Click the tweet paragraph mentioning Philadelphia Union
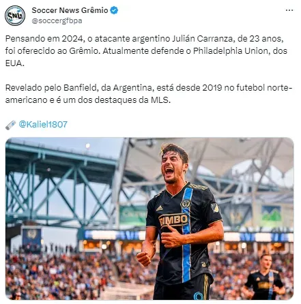Viewport: 301px width, 304px height. [146, 51]
